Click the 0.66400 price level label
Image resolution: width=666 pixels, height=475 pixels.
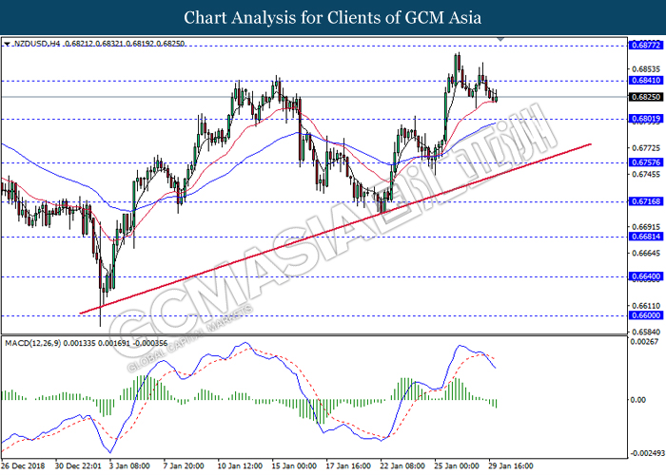click(646, 276)
